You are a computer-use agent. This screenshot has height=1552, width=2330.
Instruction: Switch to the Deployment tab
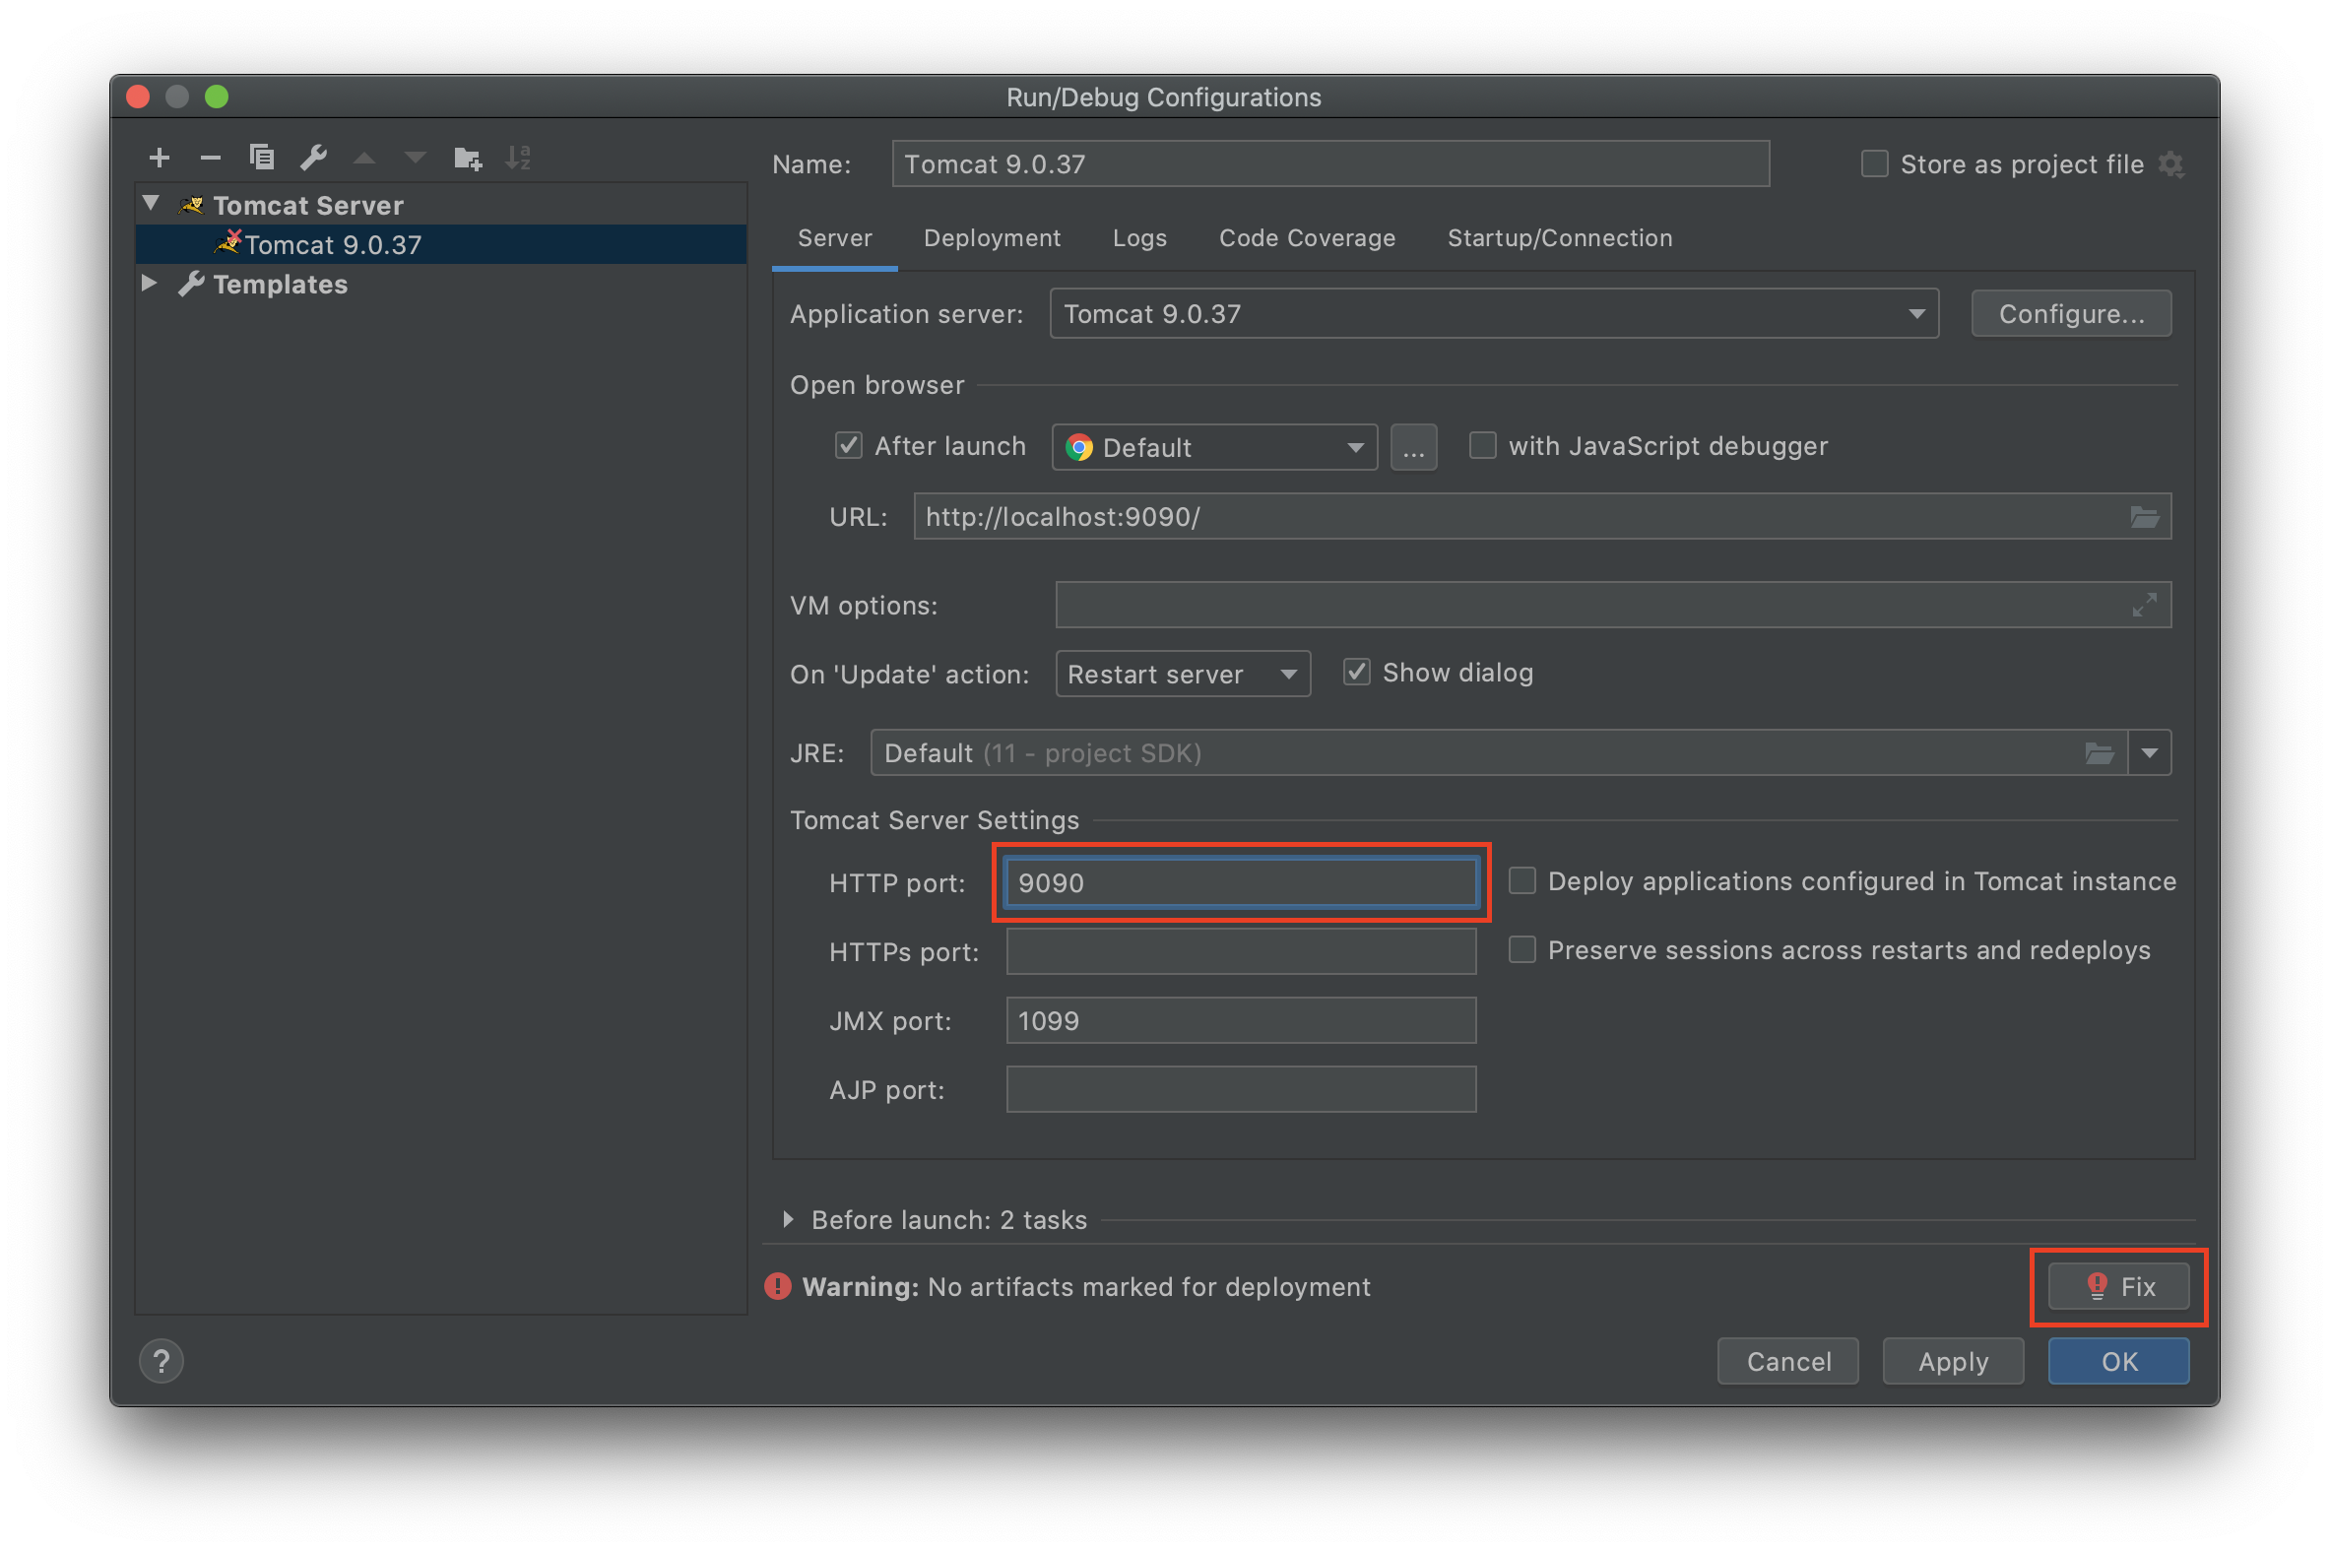[x=992, y=238]
